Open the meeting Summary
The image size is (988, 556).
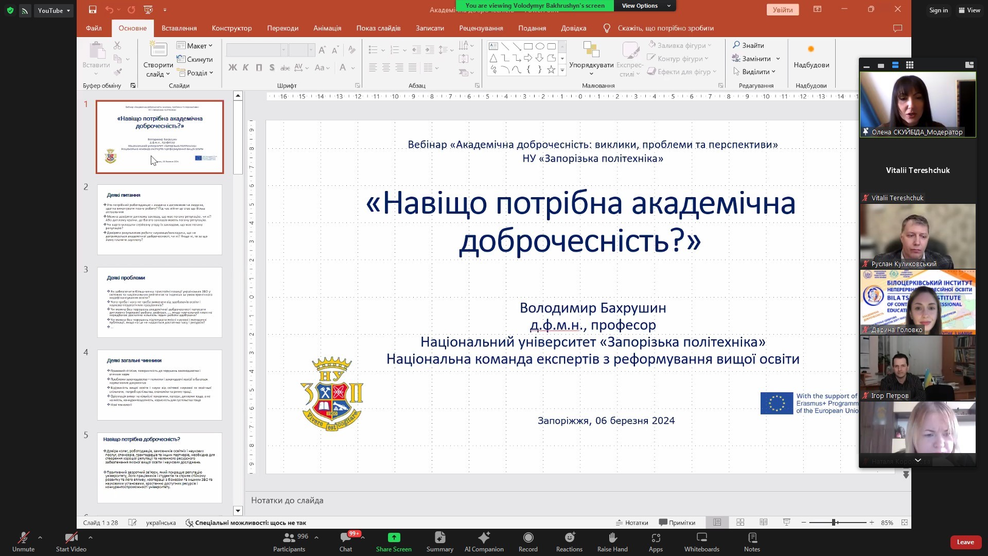[439, 538]
